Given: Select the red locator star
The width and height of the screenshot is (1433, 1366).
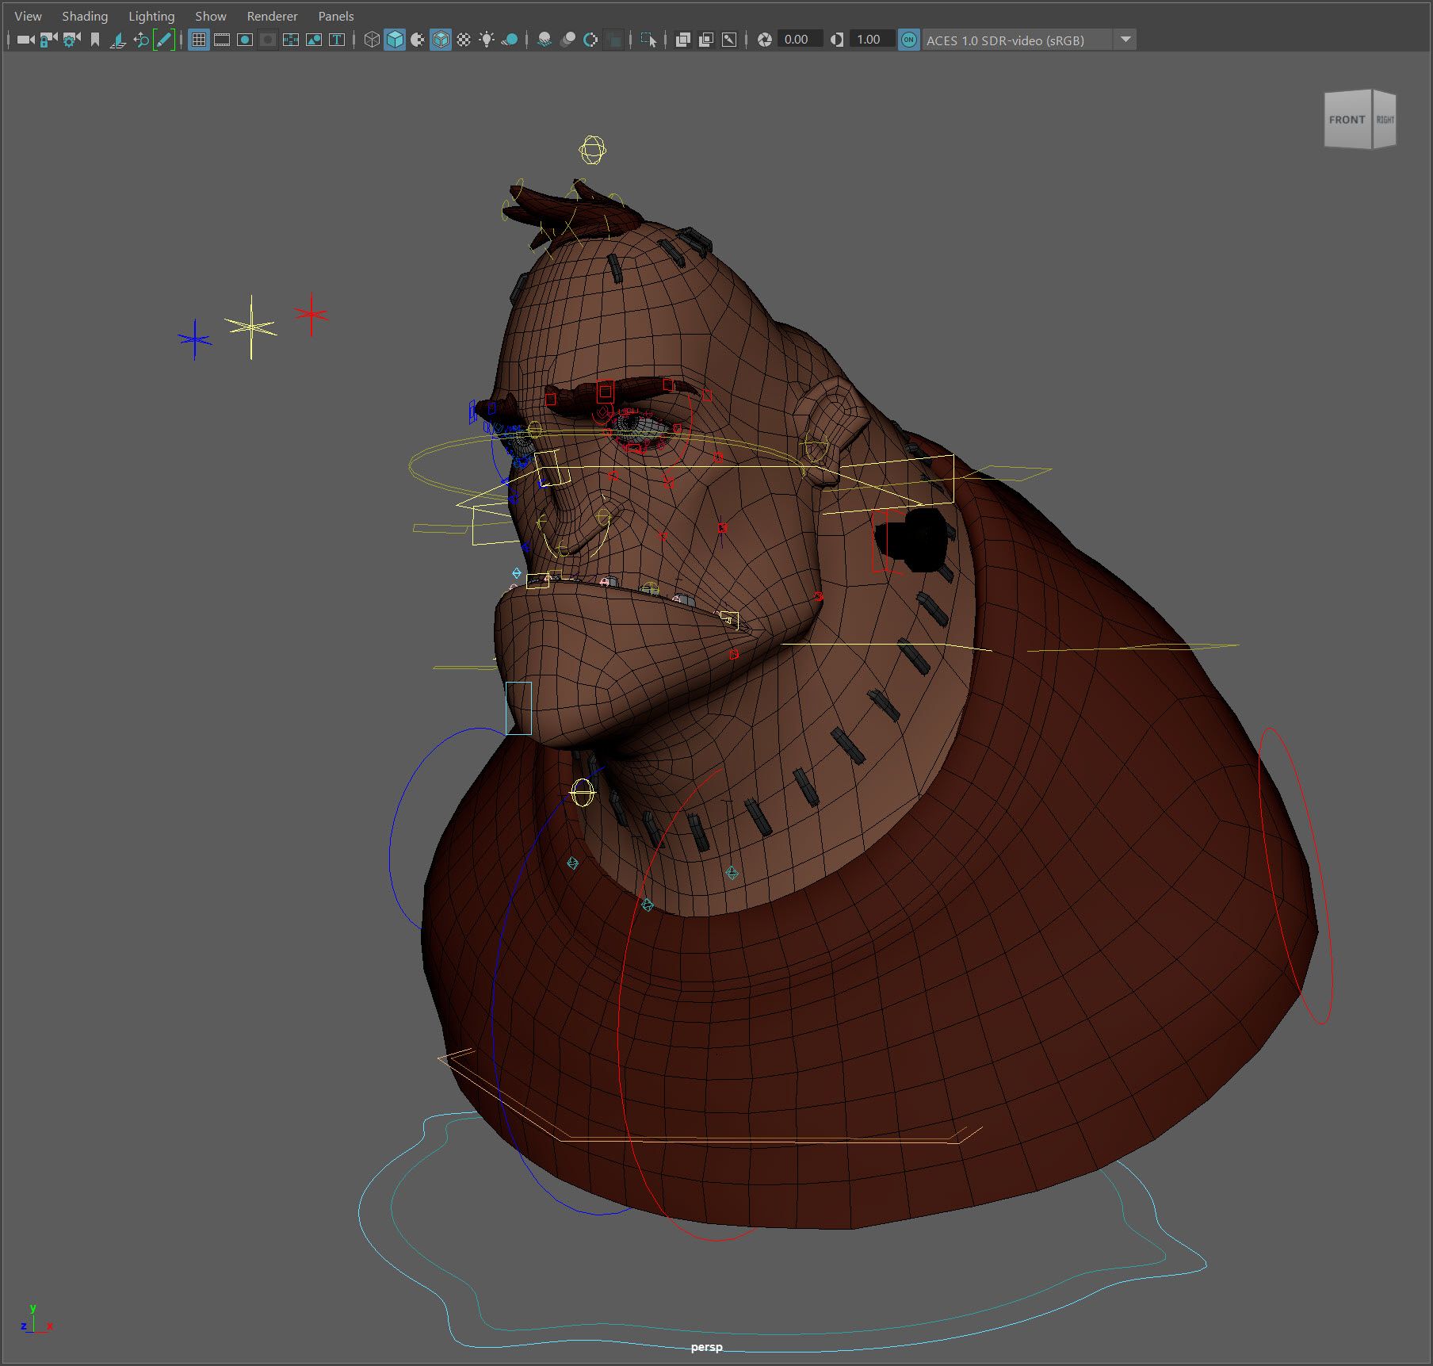Looking at the screenshot, I should (x=311, y=314).
